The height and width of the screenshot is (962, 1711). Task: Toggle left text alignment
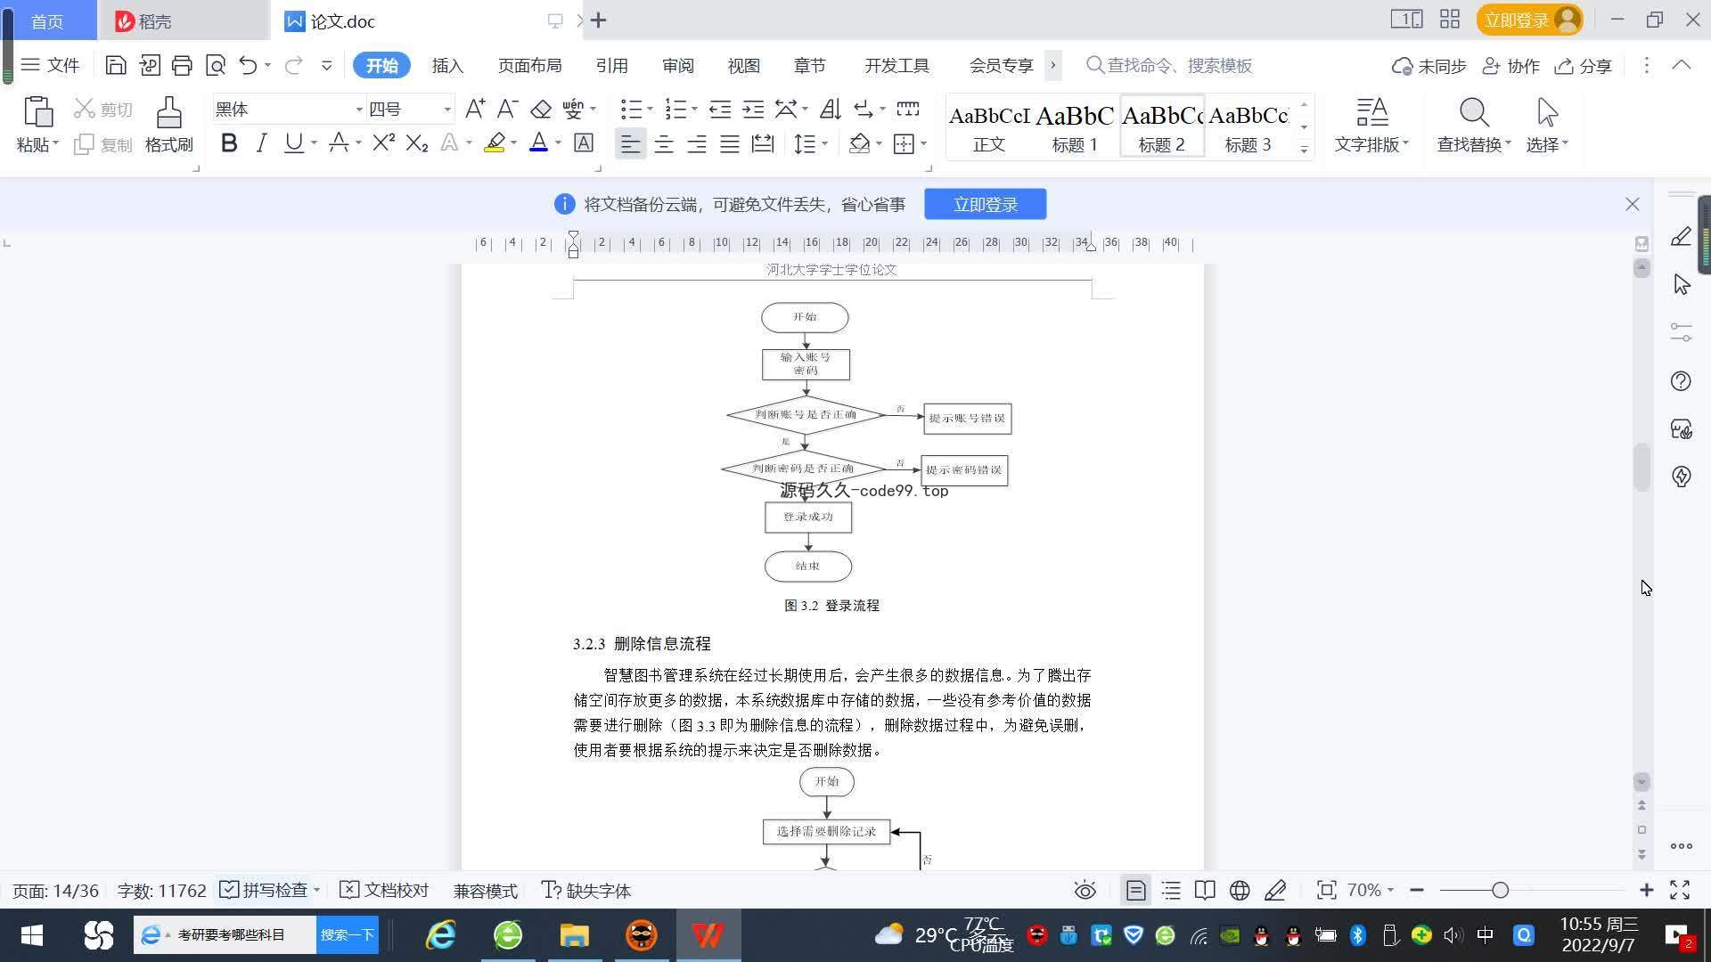tap(630, 143)
